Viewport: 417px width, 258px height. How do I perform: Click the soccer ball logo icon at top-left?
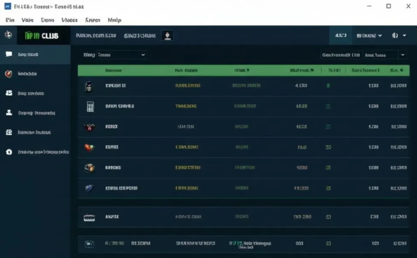(x=8, y=35)
